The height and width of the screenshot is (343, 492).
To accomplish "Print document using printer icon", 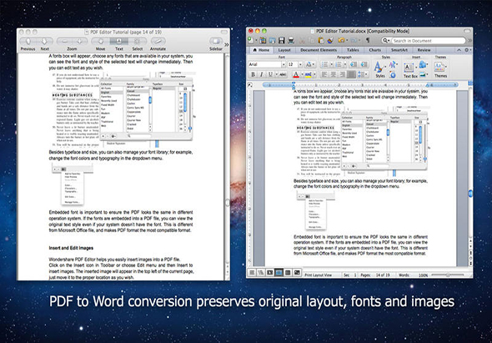I will (291, 40).
